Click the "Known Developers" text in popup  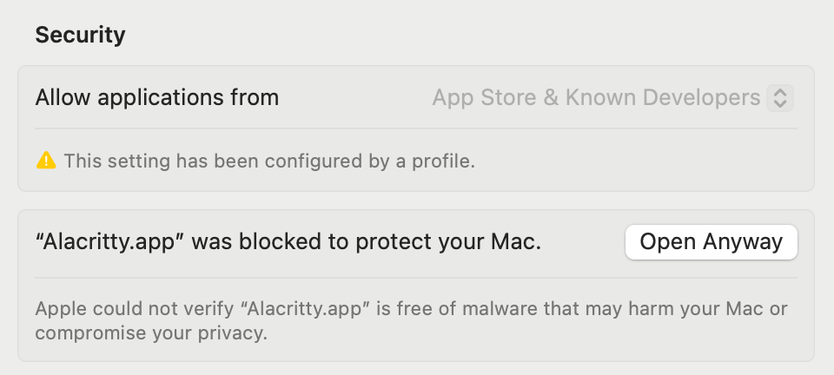pyautogui.click(x=663, y=97)
